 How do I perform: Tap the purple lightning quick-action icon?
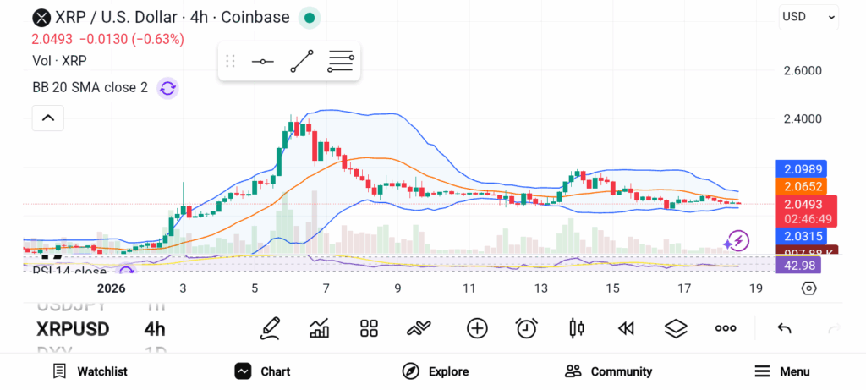[734, 242]
